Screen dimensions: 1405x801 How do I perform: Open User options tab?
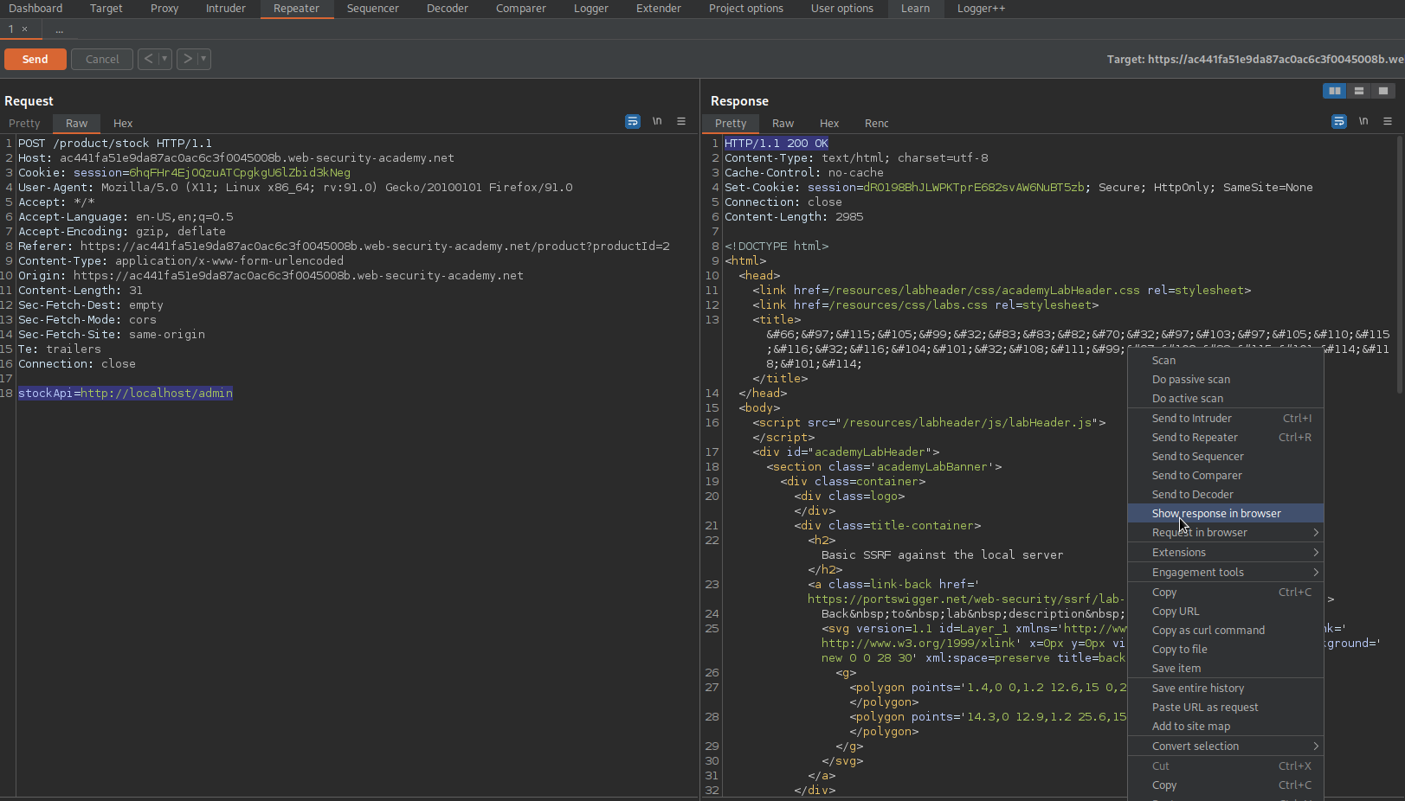point(842,9)
